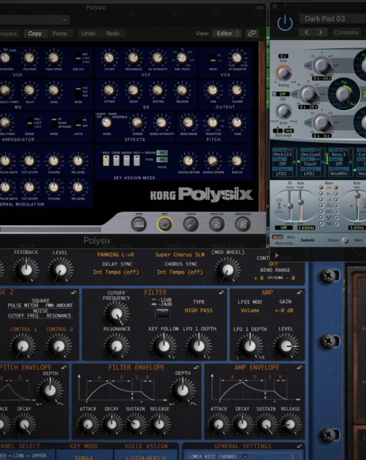Image resolution: width=366 pixels, height=460 pixels.
Task: Click the Super Chorus SLW chorus type
Action: click(x=180, y=255)
